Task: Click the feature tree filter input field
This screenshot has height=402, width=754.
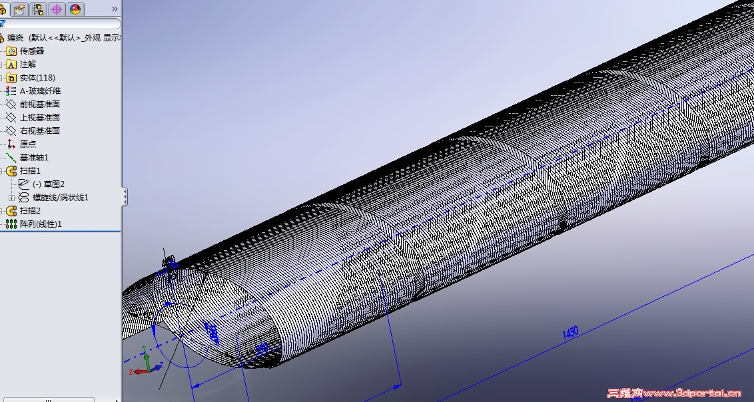Action: tap(61, 23)
